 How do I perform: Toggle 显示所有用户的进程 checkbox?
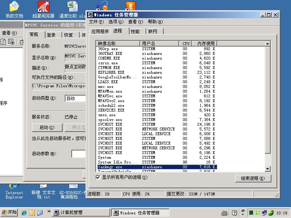click(x=98, y=177)
